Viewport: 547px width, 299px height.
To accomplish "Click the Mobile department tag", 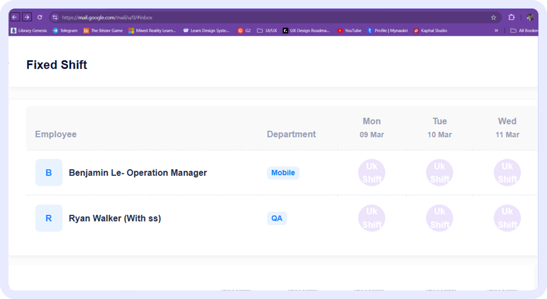I will point(283,173).
